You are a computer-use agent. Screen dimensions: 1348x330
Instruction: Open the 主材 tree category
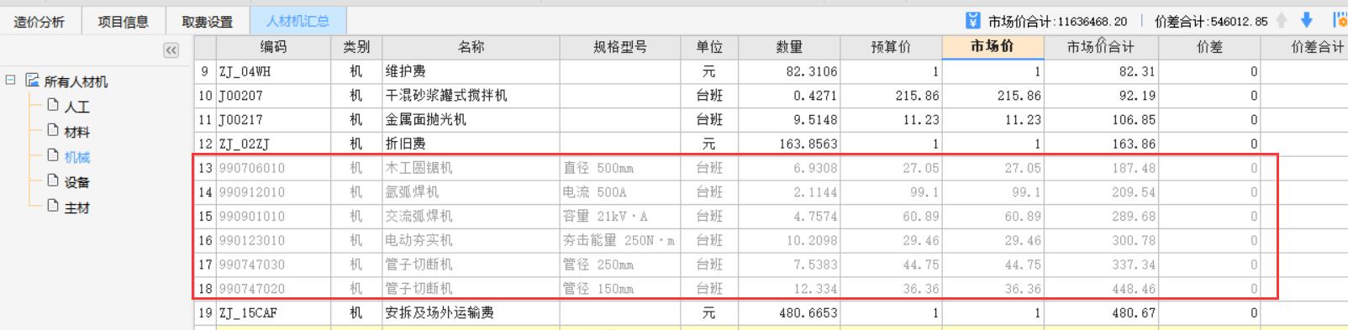(x=76, y=207)
